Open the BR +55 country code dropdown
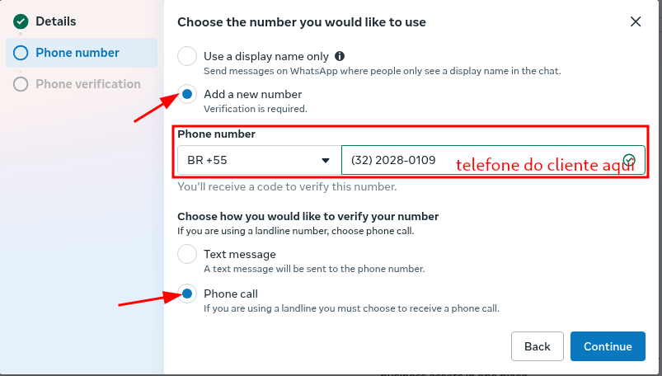 pyautogui.click(x=257, y=160)
